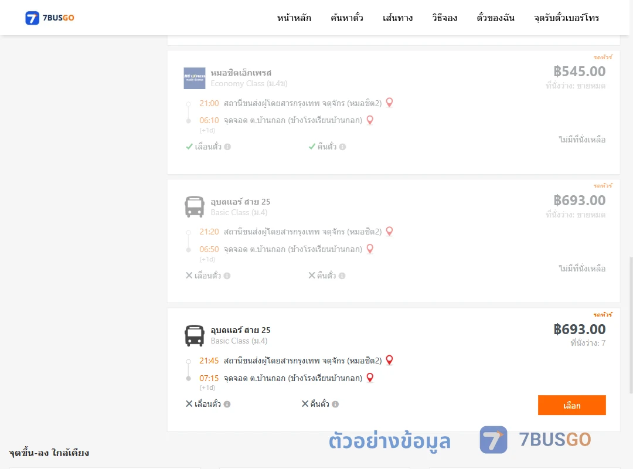Image resolution: width=633 pixels, height=469 pixels.
Task: Click Economy Class (ม.4ข) label
Action: tap(249, 84)
